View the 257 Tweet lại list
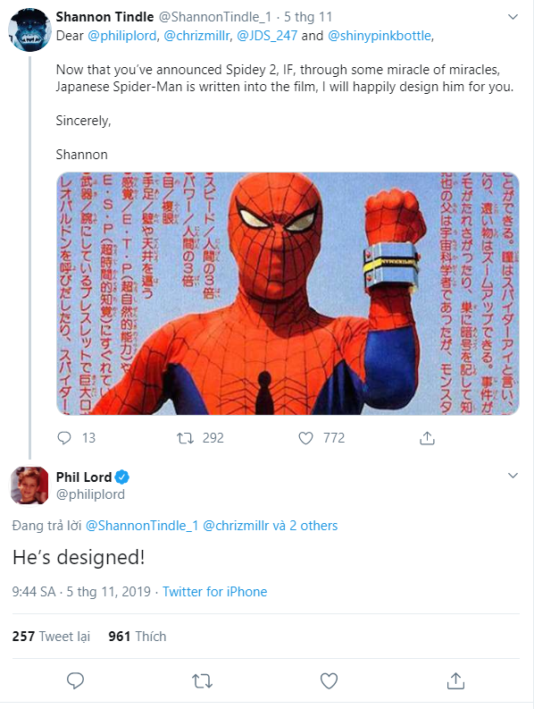The width and height of the screenshot is (534, 709). 51,637
